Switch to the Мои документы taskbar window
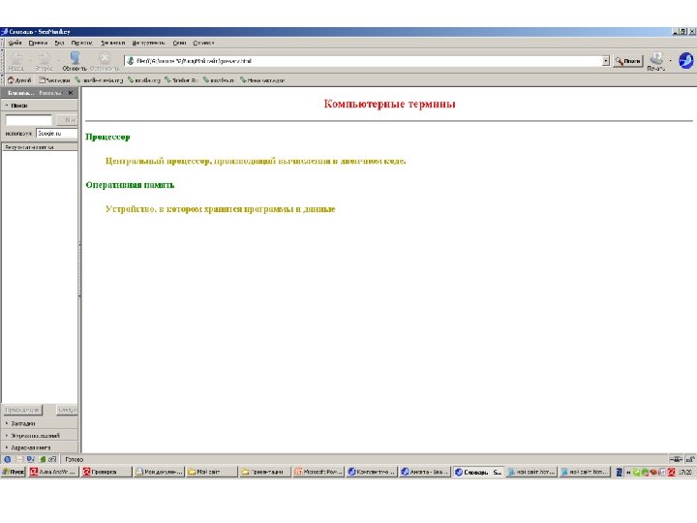Screen dimensions: 697x523 (159, 472)
